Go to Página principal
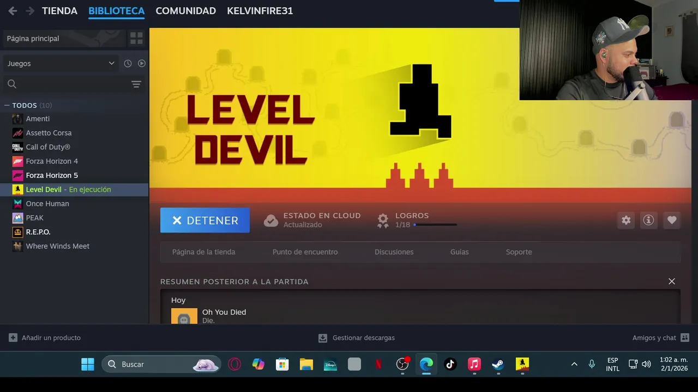Viewport: 698px width, 392px height. pos(64,39)
